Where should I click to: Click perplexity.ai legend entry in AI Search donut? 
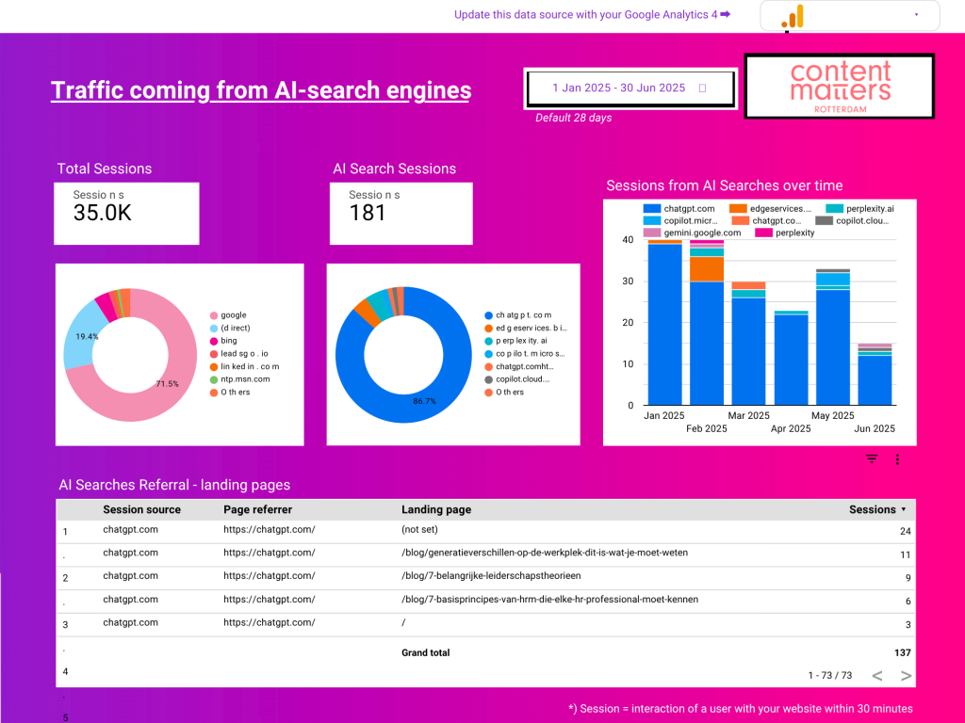click(515, 341)
